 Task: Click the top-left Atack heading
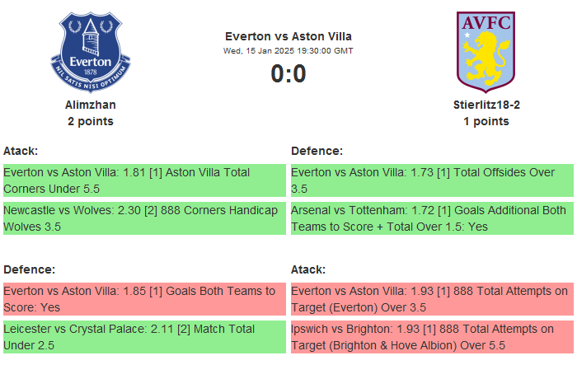point(21,151)
